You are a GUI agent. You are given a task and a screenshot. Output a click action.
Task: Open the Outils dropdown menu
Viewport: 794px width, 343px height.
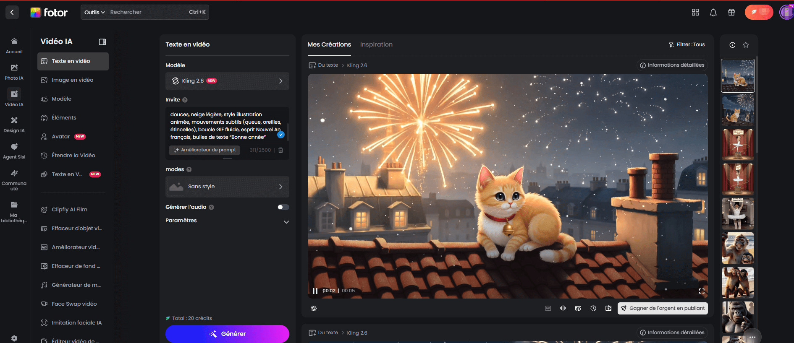pos(94,12)
